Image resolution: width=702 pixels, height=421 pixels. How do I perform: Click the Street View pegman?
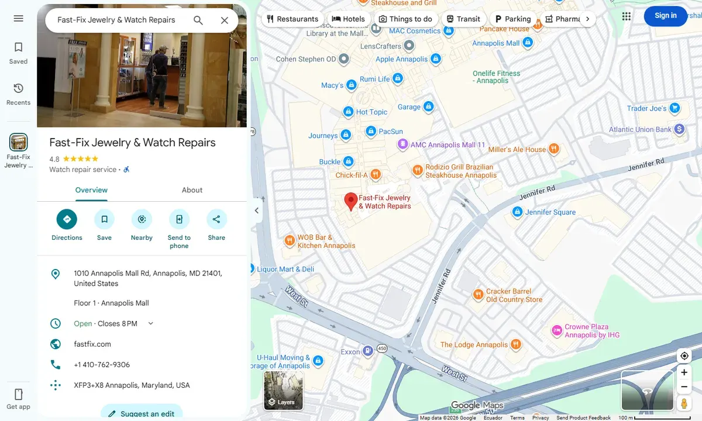click(684, 403)
